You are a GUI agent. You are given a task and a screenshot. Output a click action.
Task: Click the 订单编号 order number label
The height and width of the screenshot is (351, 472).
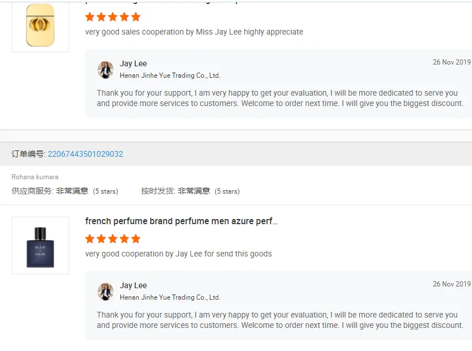click(28, 154)
